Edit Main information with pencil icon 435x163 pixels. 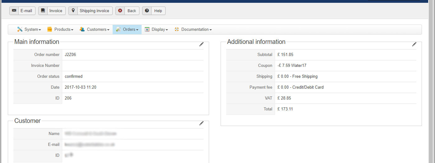[201, 44]
